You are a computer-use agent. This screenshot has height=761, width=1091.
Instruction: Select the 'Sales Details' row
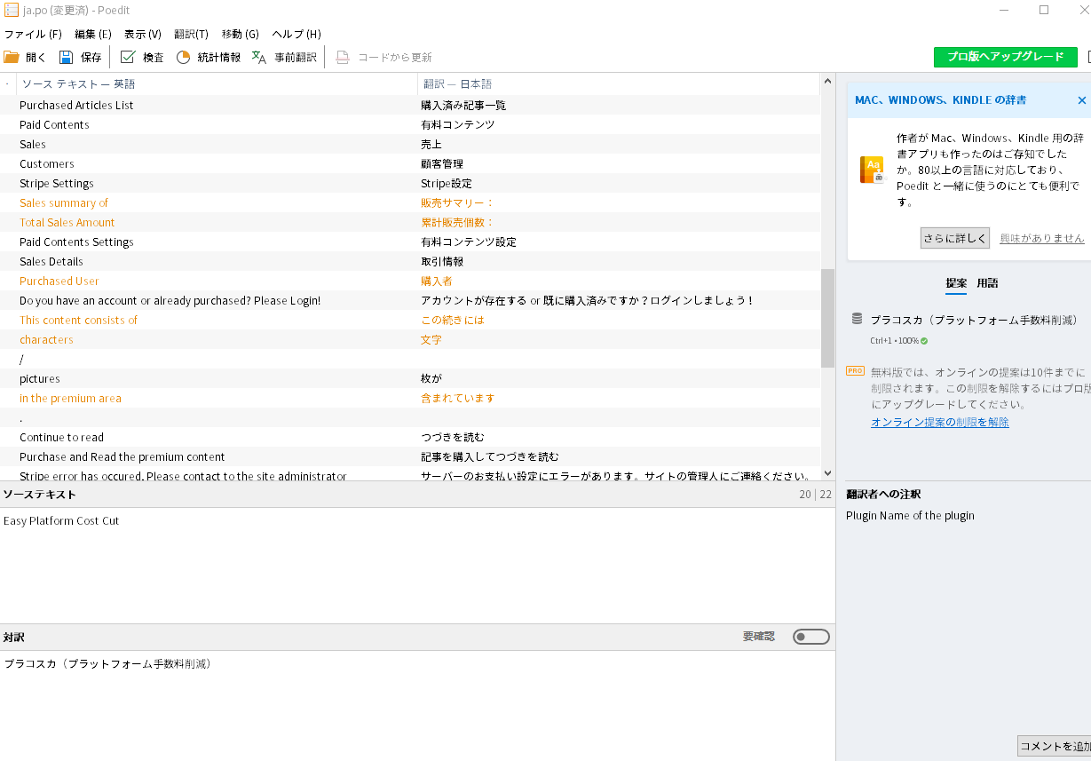point(410,261)
